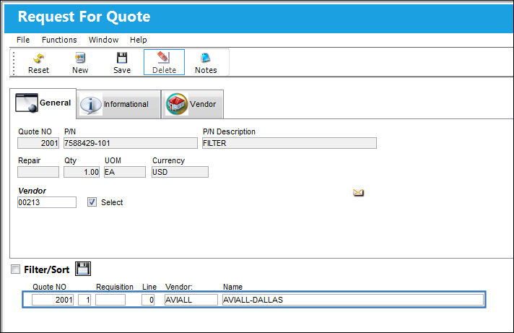
Task: Click the floppy disk beside Filter/Sort
Action: pos(83,269)
